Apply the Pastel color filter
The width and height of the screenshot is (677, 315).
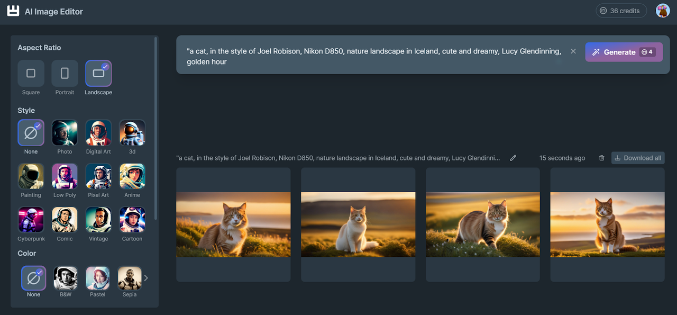pos(98,278)
